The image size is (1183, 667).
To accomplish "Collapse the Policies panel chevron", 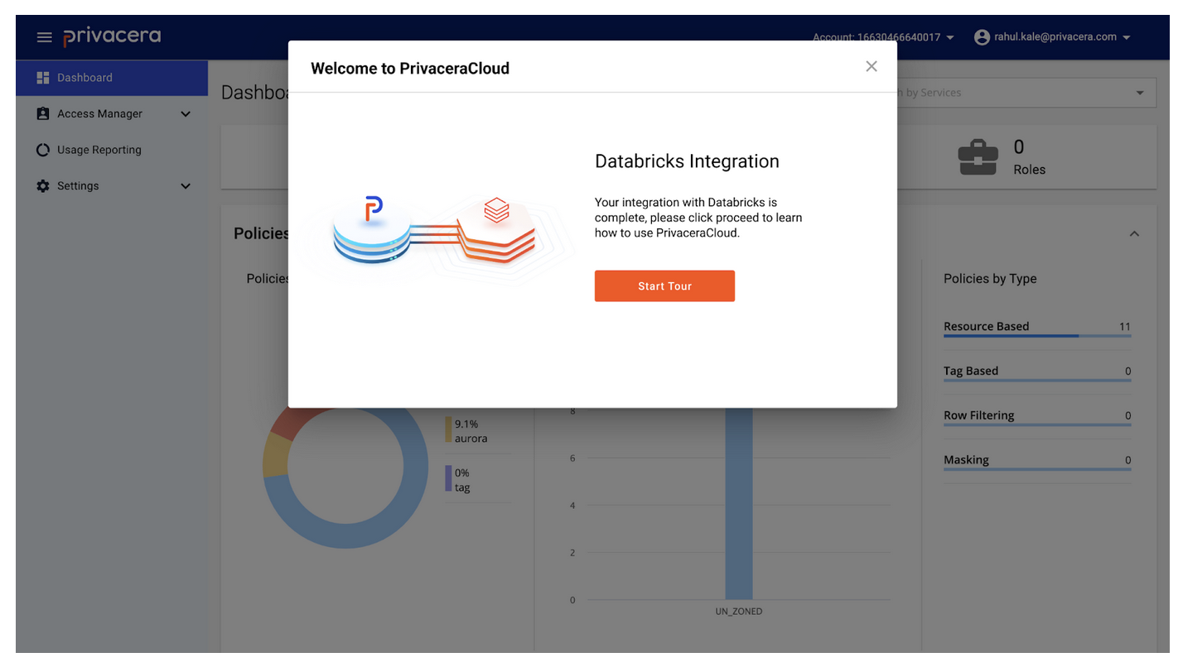I will point(1134,234).
